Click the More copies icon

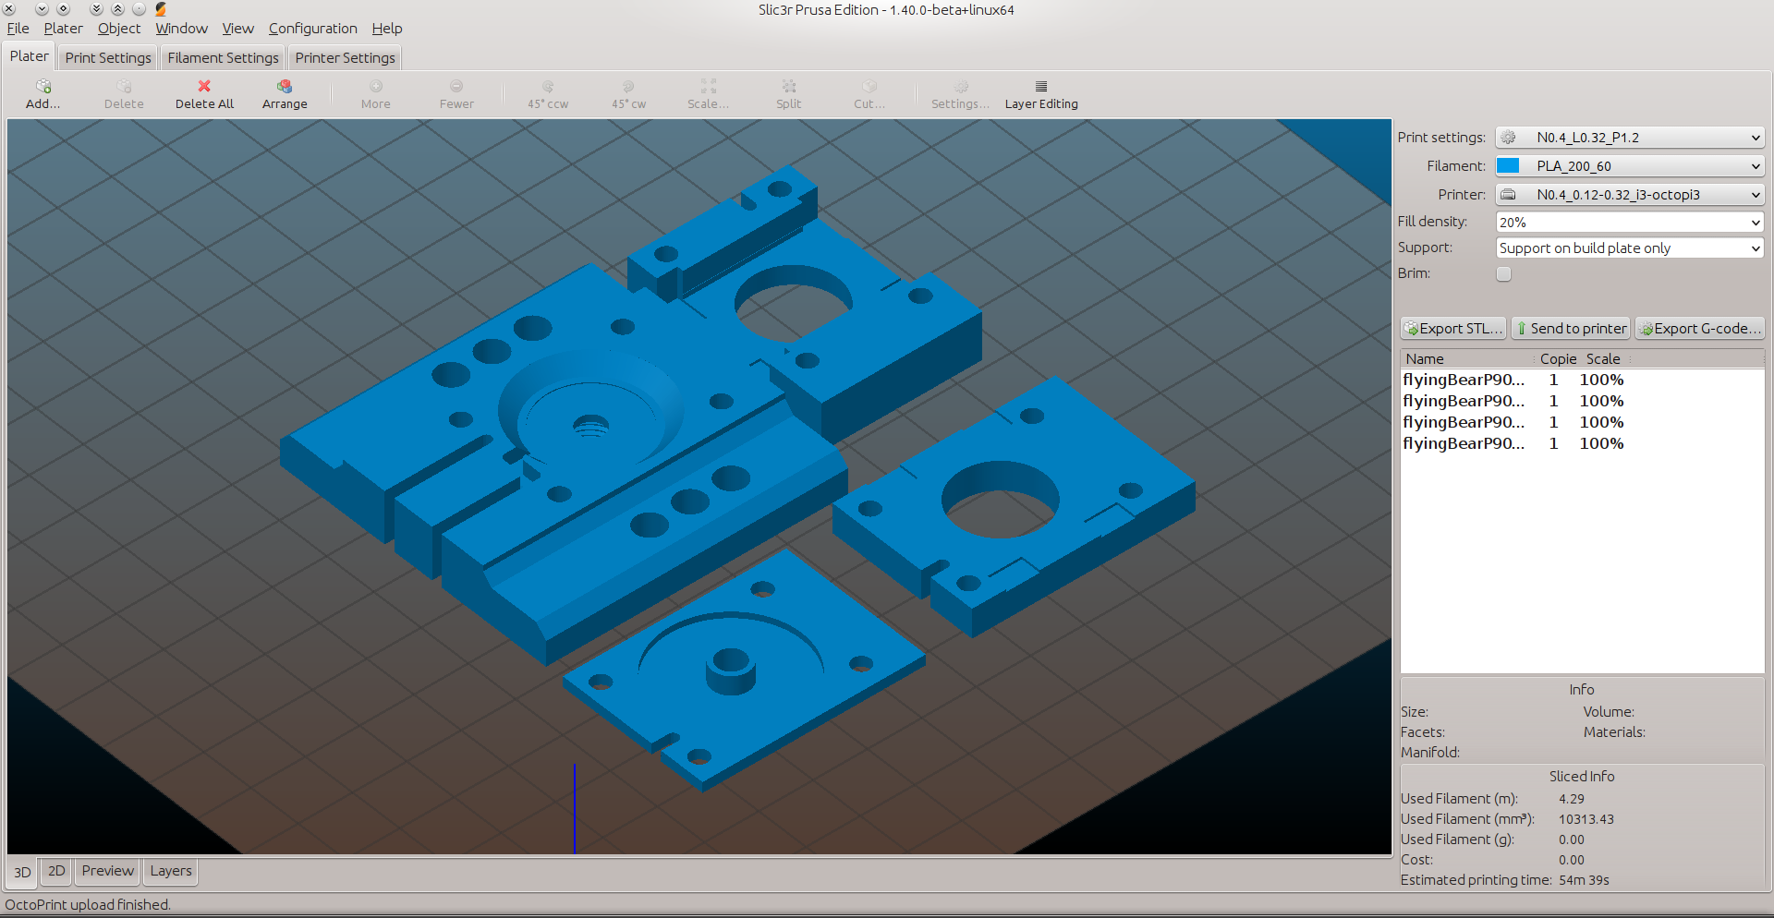click(376, 86)
